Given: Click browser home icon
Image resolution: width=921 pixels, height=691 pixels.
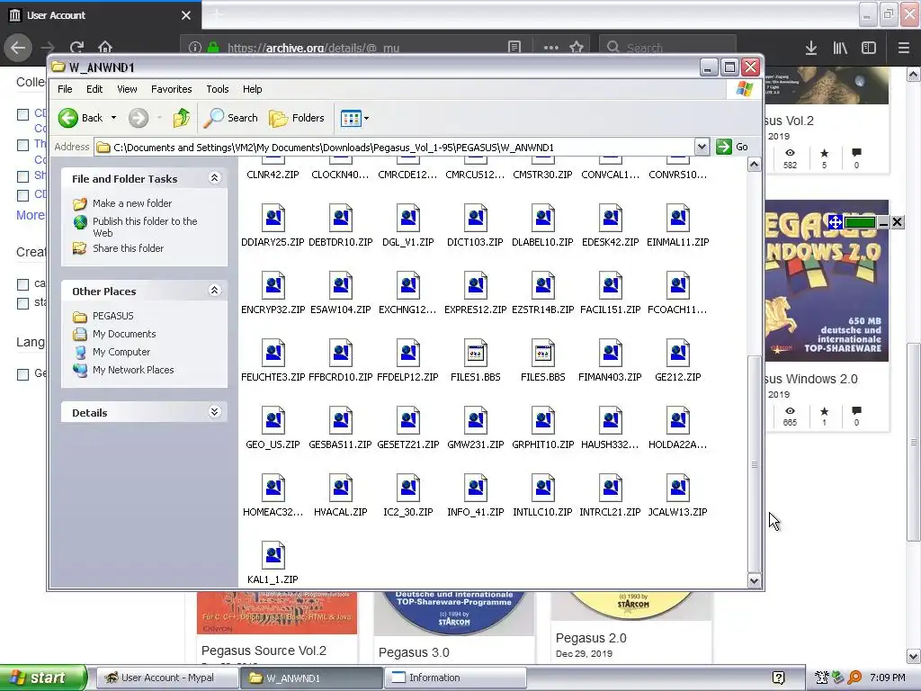Looking at the screenshot, I should coord(105,48).
